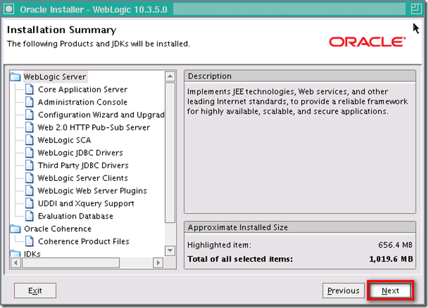Click the WebLogic SCA document icon
Viewport: 428px width, 308px height.
(29, 140)
